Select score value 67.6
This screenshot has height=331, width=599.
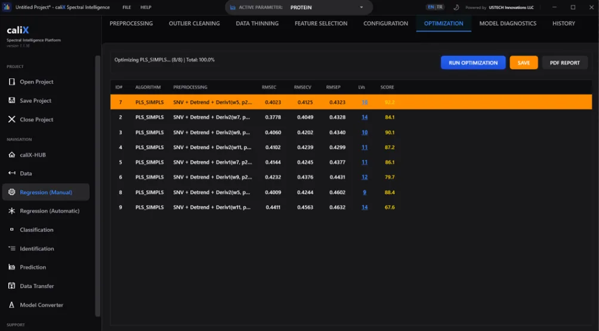390,208
